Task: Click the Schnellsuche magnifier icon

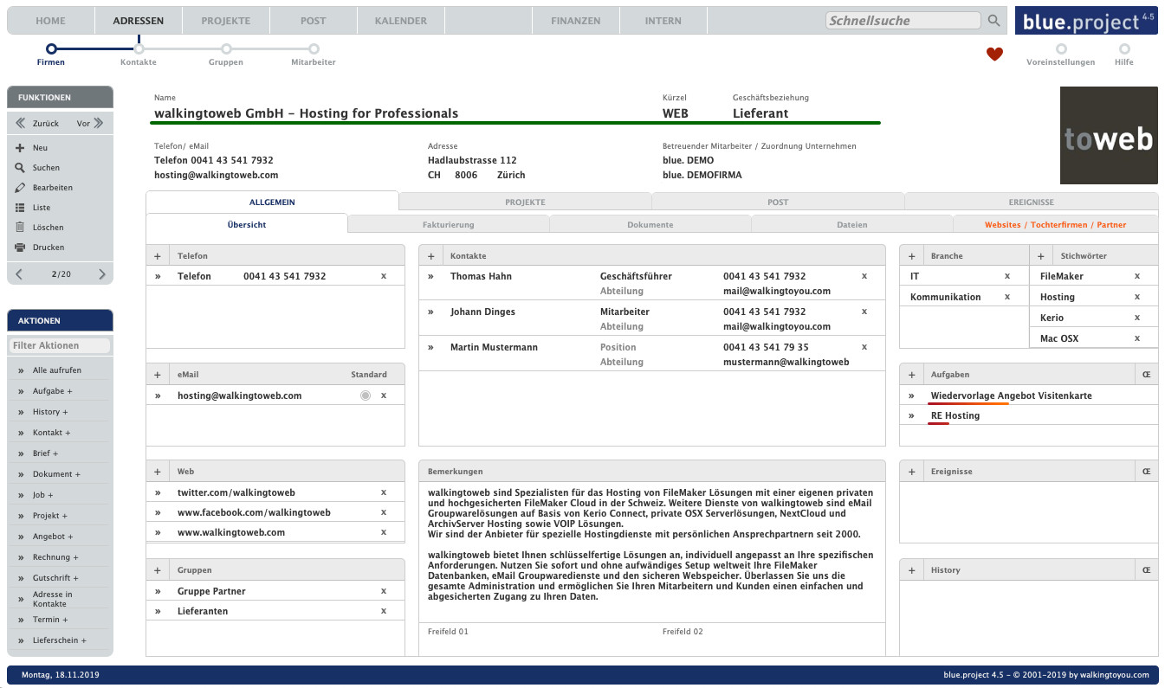Action: tap(993, 21)
